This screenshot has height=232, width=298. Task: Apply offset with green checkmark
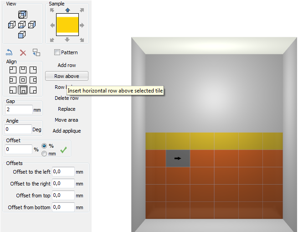[x=63, y=150]
